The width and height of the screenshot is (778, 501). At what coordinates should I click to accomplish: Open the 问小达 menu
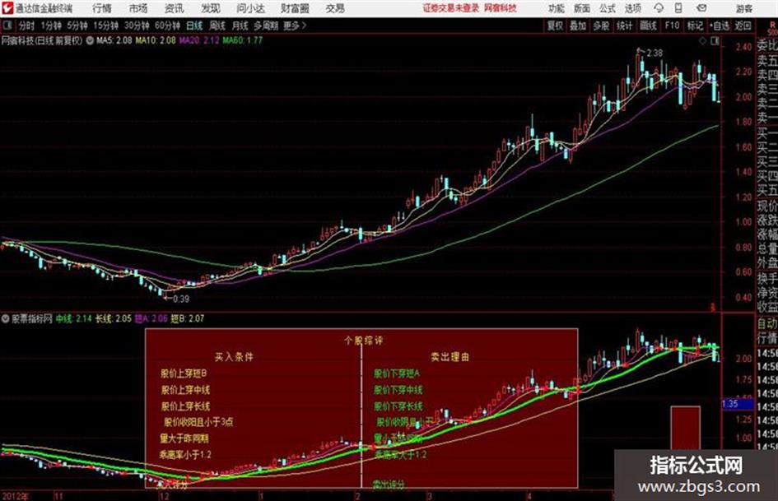tap(250, 8)
